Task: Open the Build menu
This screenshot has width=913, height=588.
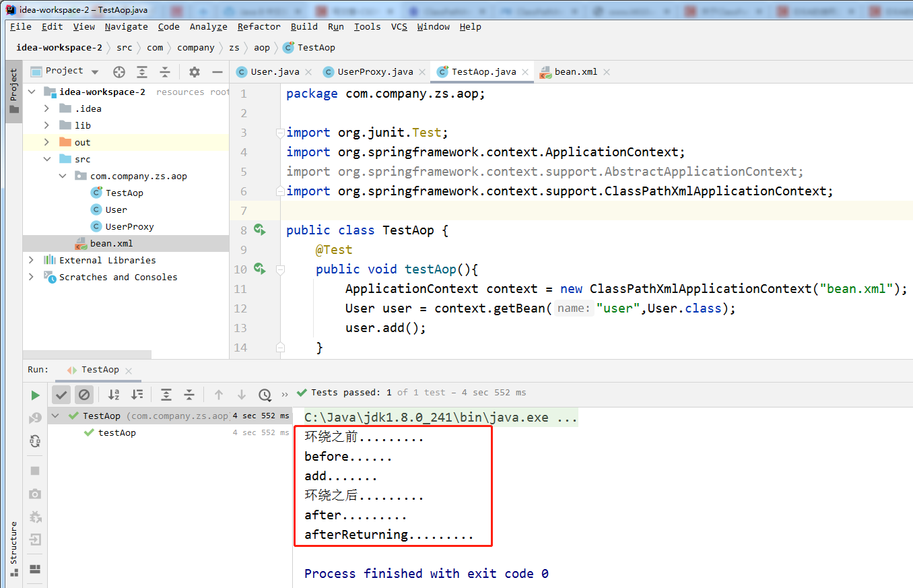Action: tap(304, 27)
